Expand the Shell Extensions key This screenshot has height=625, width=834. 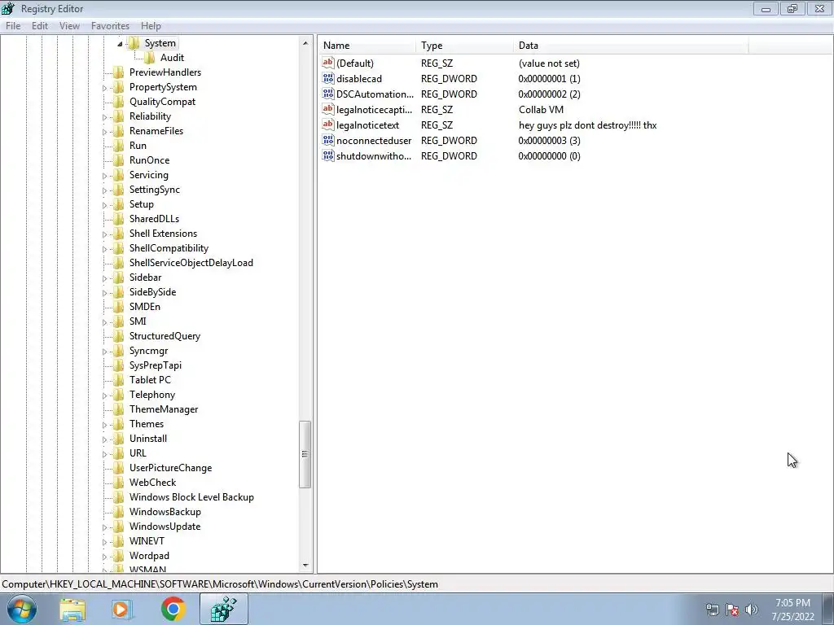point(104,234)
